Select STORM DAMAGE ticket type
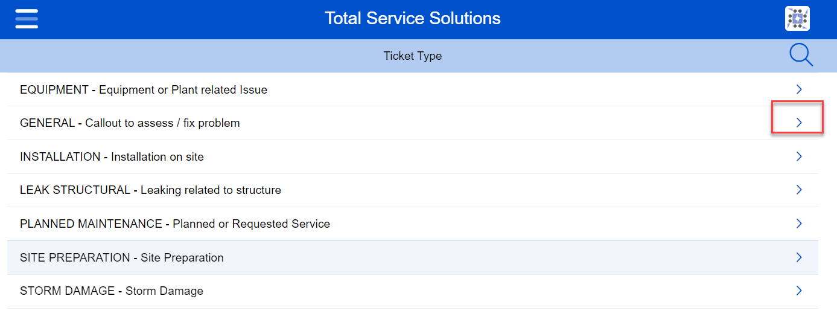This screenshot has width=837, height=325. [x=112, y=291]
